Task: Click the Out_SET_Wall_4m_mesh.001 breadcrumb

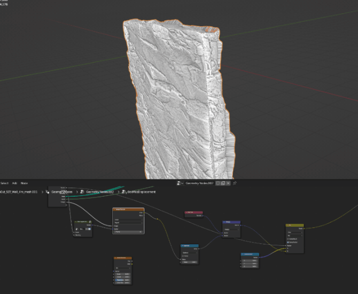Action: click(19, 192)
